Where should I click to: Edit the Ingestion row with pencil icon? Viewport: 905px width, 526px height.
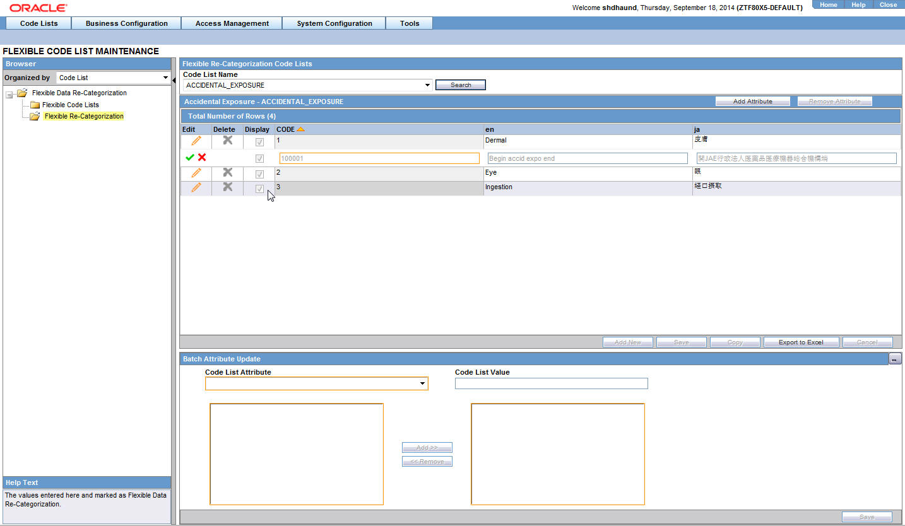click(x=196, y=187)
